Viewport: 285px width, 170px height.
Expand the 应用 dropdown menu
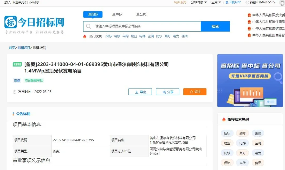coord(216,2)
